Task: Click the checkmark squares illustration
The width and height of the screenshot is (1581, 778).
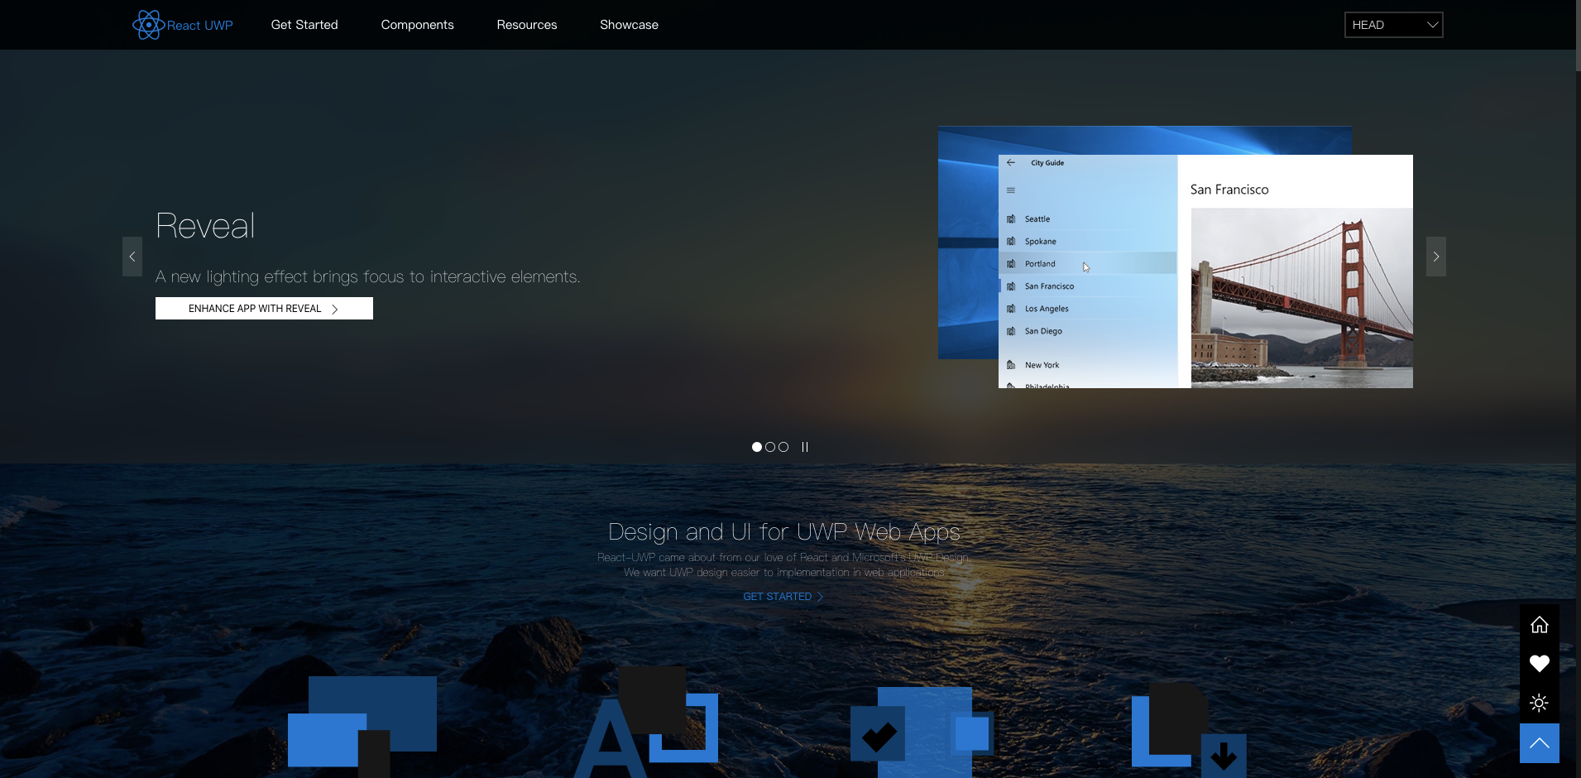Action: 922,732
